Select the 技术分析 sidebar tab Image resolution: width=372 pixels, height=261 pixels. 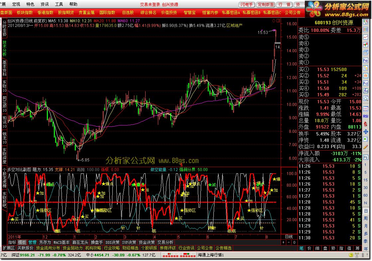[4, 48]
